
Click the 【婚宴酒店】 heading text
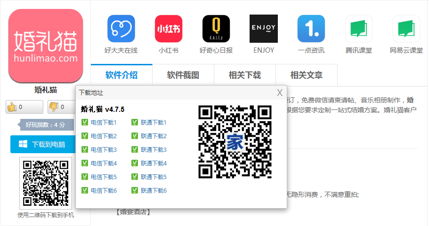(133, 212)
